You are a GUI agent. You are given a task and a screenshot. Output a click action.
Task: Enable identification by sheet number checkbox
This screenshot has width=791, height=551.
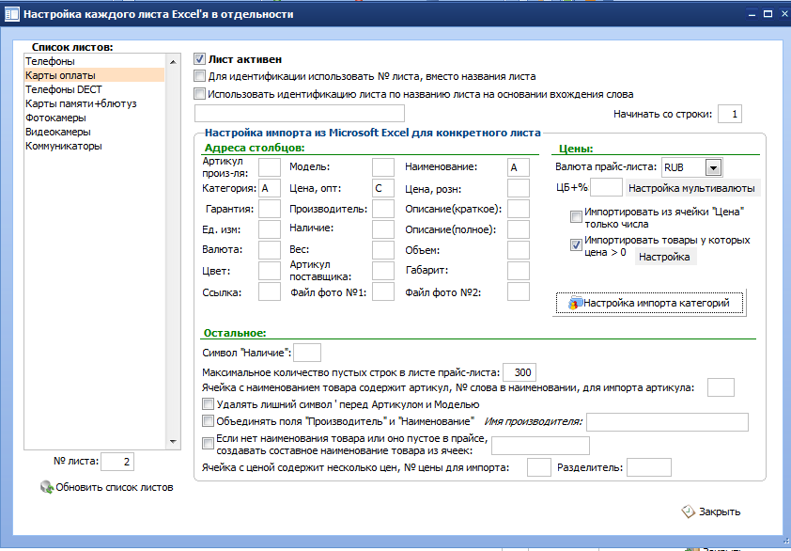point(200,76)
